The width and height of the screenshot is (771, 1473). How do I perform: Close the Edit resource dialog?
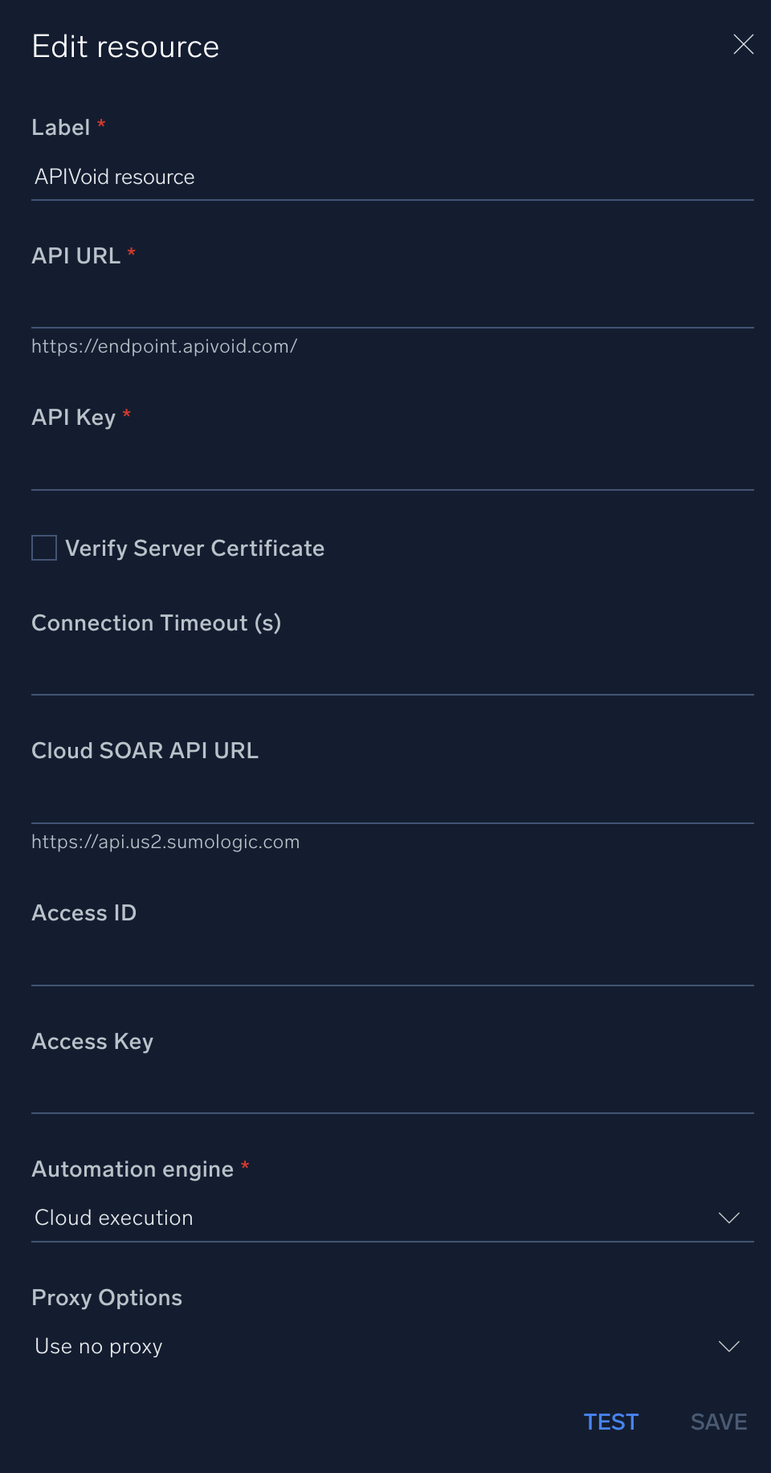pos(743,45)
